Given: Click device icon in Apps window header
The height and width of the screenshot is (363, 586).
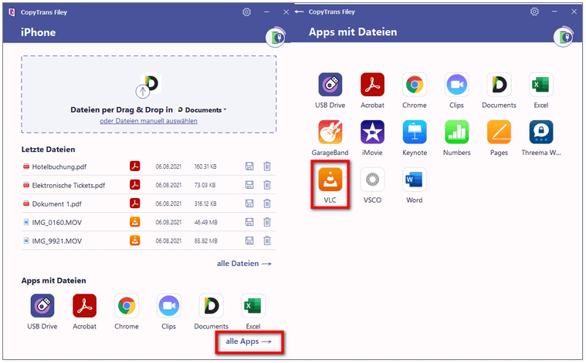Looking at the screenshot, I should coord(564,36).
